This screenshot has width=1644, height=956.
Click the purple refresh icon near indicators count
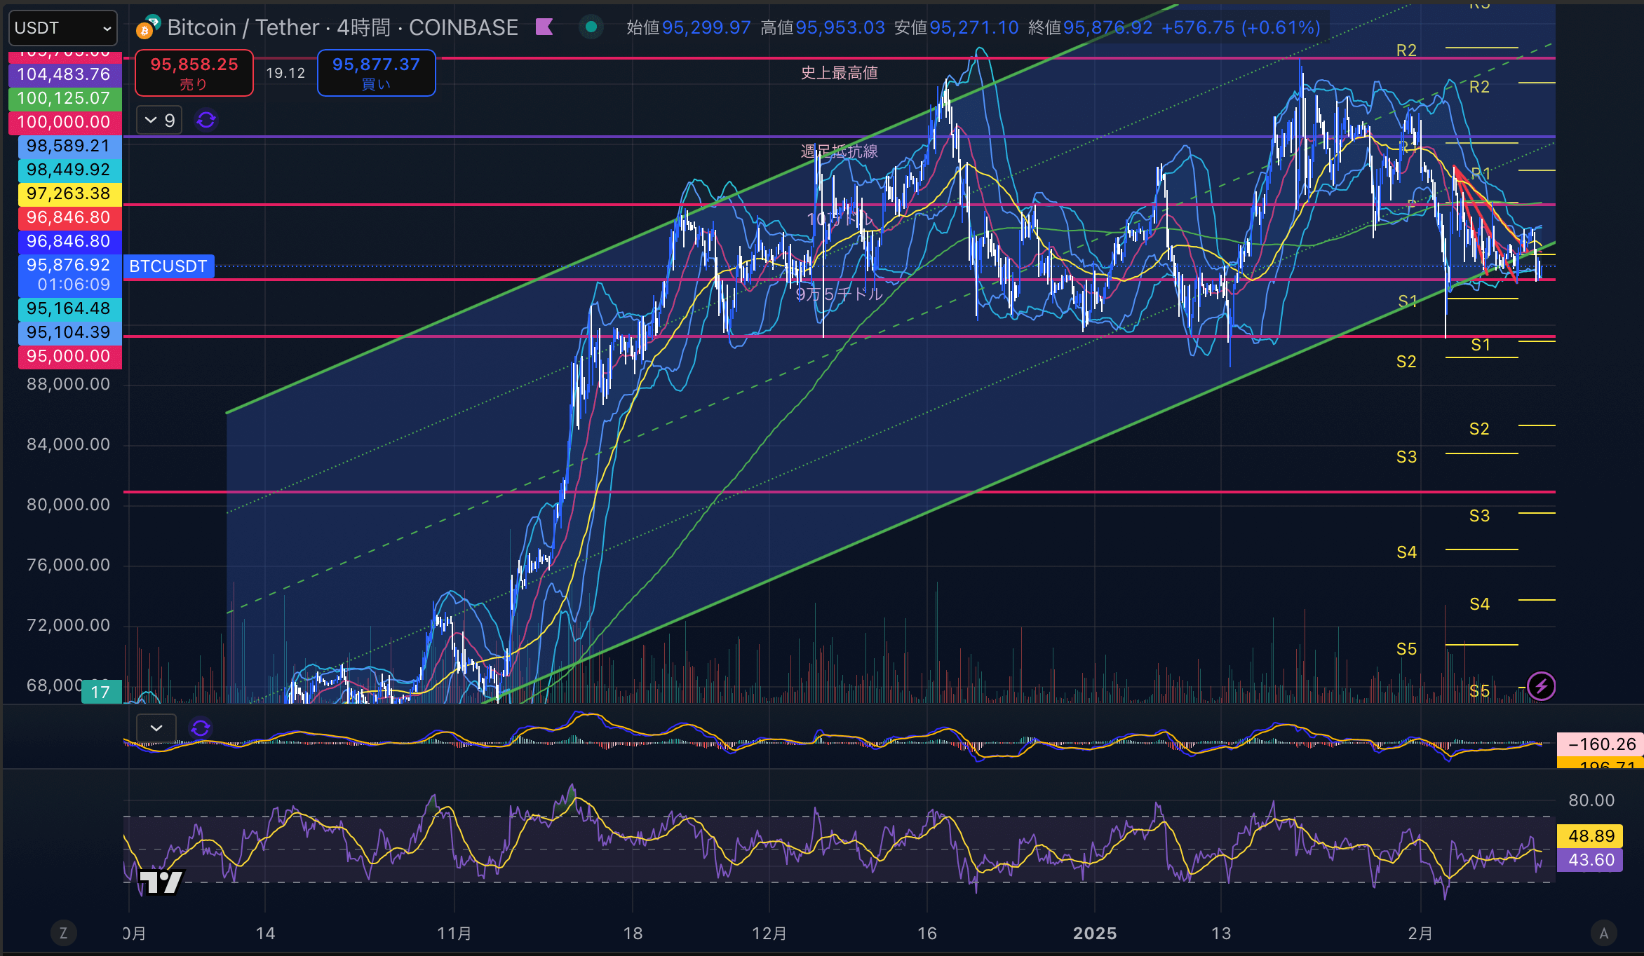[x=206, y=121]
